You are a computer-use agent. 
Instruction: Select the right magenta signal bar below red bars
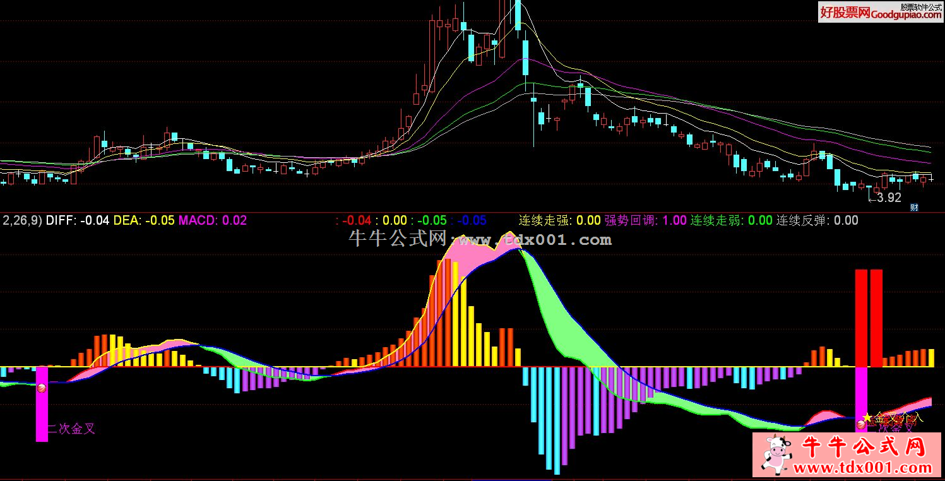point(861,399)
